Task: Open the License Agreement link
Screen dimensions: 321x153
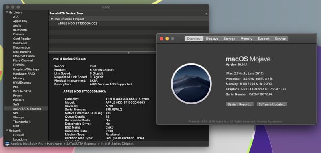Action: tap(269, 122)
